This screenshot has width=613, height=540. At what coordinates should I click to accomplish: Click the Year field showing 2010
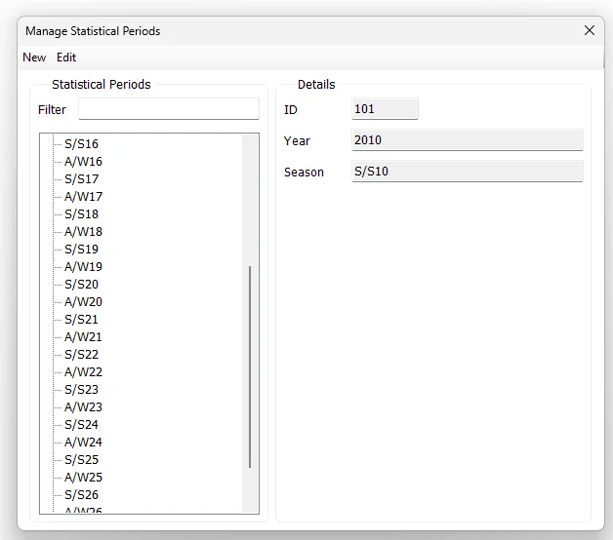(468, 140)
